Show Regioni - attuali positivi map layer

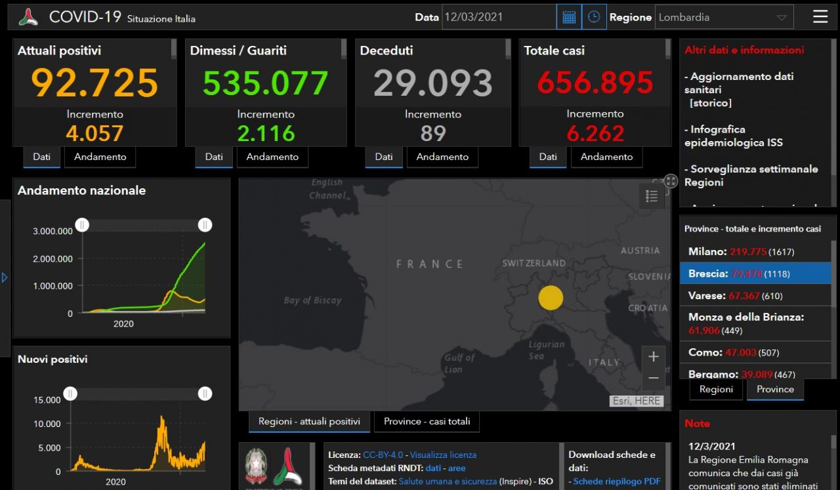pyautogui.click(x=309, y=422)
